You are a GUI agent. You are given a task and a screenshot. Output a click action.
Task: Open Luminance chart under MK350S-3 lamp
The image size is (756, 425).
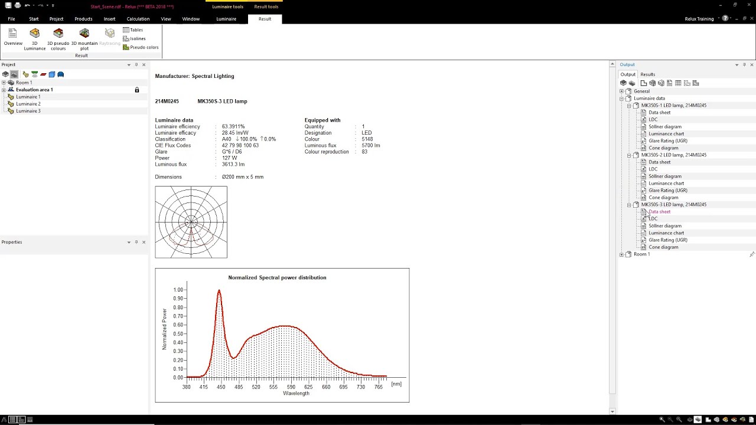coord(666,233)
